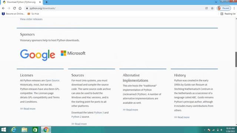Follow View older releases link
237x133 pixels.
(x=31, y=19)
